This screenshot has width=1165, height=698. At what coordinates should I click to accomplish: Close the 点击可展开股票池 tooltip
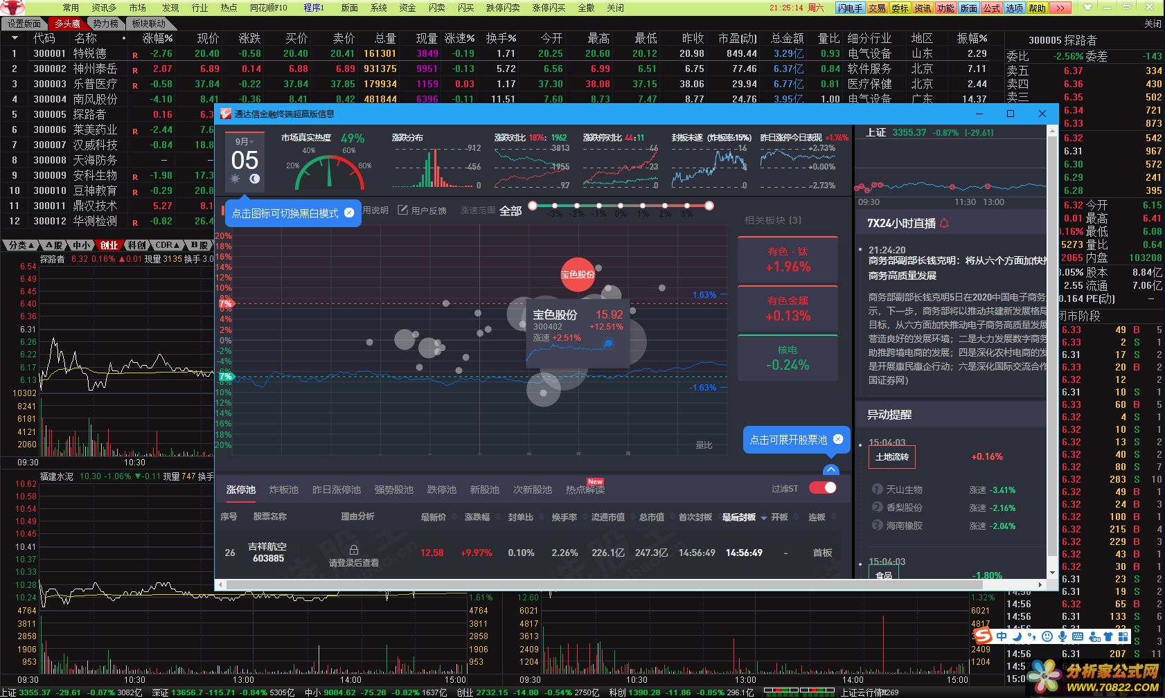coord(838,439)
